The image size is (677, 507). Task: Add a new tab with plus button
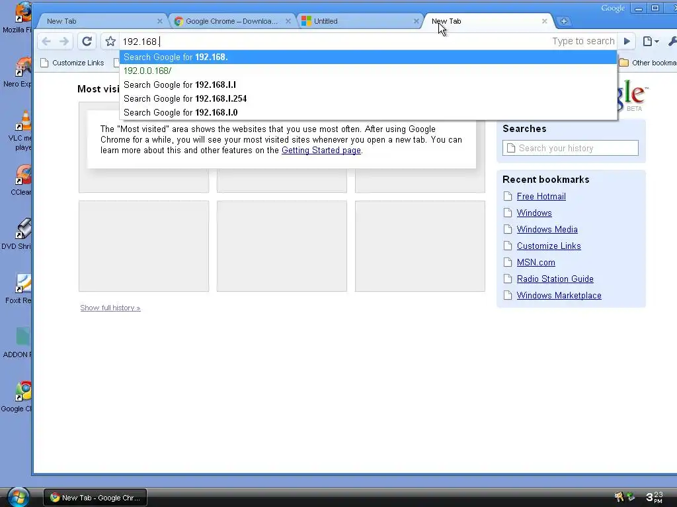click(563, 21)
